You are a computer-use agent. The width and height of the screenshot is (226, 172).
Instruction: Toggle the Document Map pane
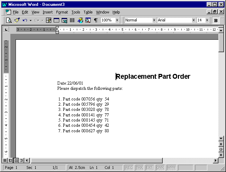click(88, 20)
